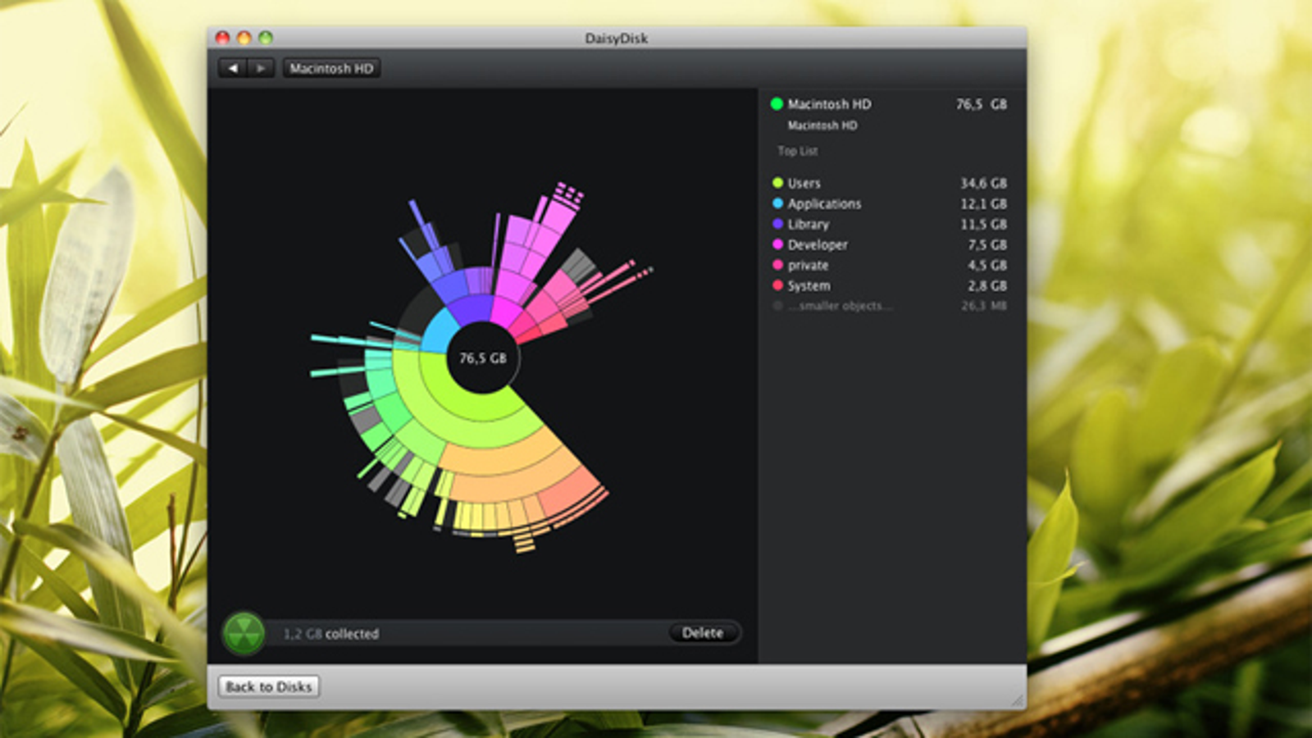Click the 7,5 GB Developer size

[986, 244]
